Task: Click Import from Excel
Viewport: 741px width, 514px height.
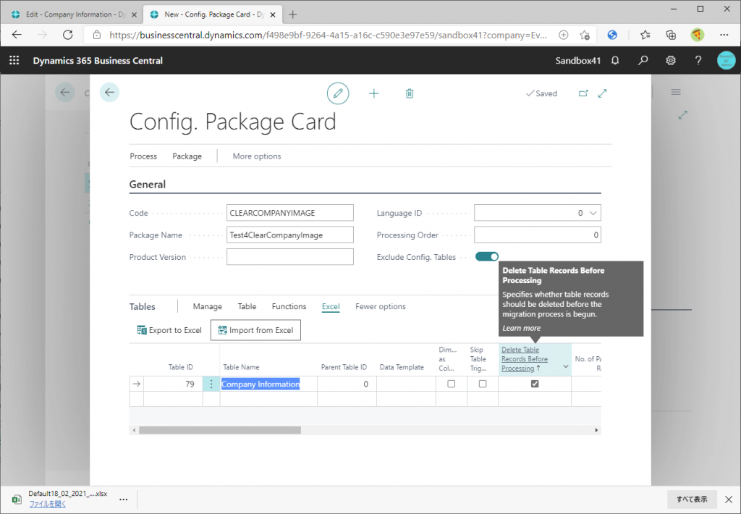Action: (x=255, y=330)
